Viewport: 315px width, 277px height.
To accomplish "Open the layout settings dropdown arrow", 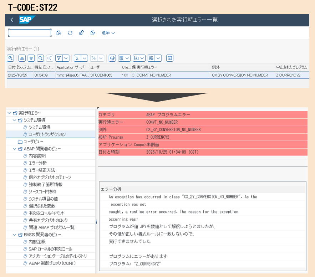I will (x=158, y=58).
